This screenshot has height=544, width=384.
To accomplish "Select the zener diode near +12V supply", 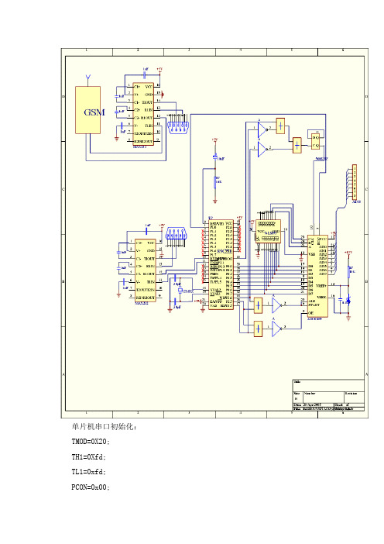I will point(348,300).
